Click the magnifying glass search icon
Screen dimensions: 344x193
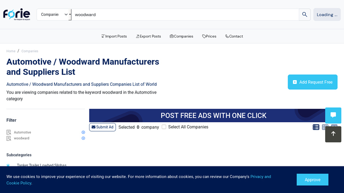tap(304, 15)
